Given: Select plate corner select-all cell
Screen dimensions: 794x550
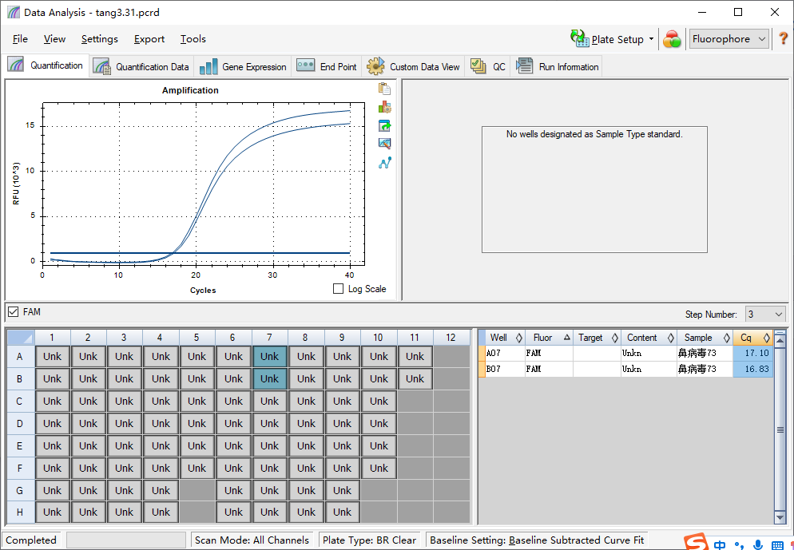Looking at the screenshot, I should 20,338.
